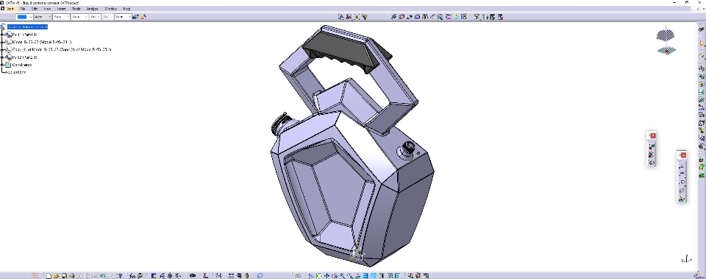Open the transparency dropdown showing Auto
Viewport: 706px width, 279px height.
(43, 17)
